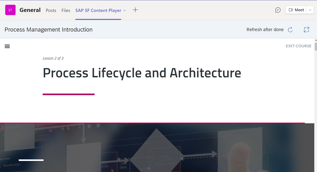Click the Process Management Introduction title
Screen dimensions: 317x172
(48, 30)
